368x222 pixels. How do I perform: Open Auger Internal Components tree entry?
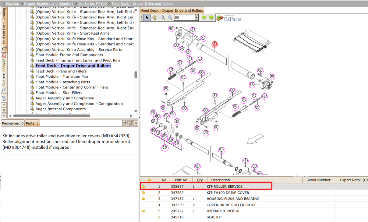click(61, 109)
